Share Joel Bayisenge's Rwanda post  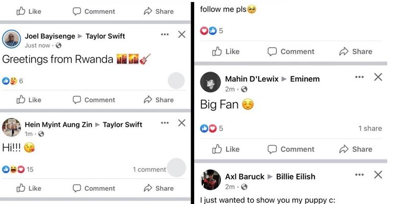click(158, 100)
